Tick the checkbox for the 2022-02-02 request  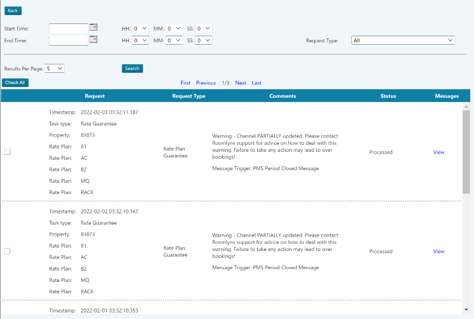[7, 251]
